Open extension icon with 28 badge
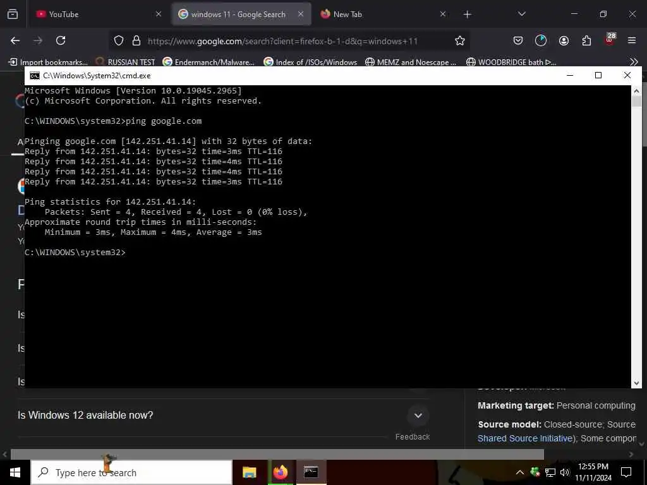Viewport: 647px width, 485px height. (x=610, y=39)
